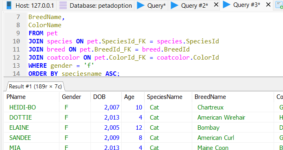Close the Query #3* tab
Image resolution: width=283 pixels, height=150 pixels.
pos(268,5)
